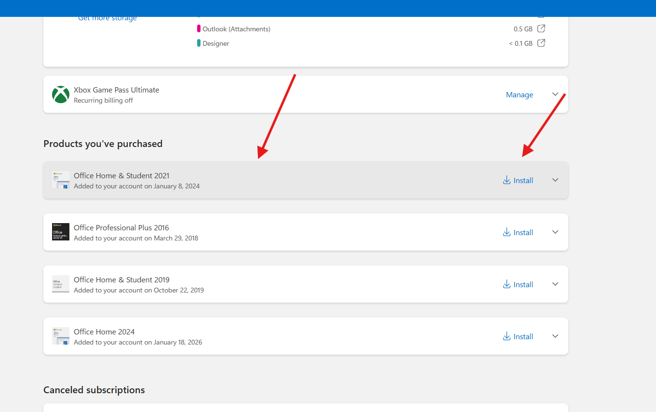Expand Office Home & Student 2019 details
This screenshot has width=656, height=412.
click(x=555, y=284)
